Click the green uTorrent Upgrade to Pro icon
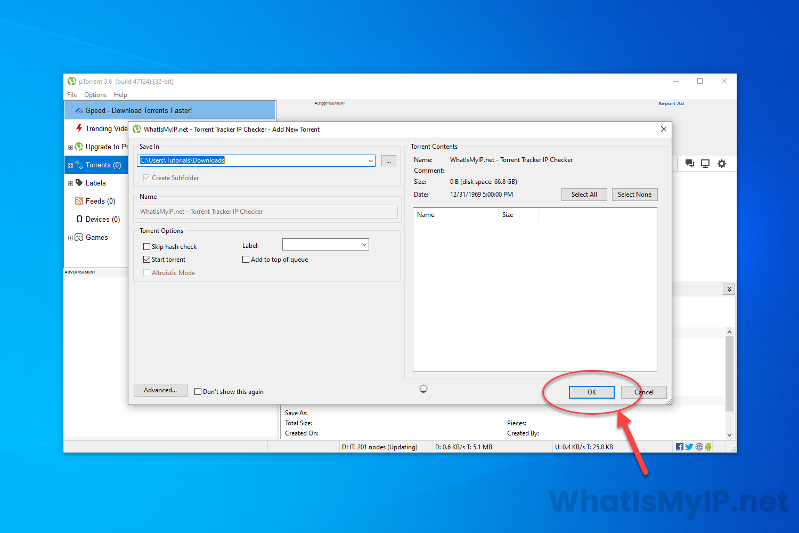Viewport: 799px width, 533px height. coord(79,147)
